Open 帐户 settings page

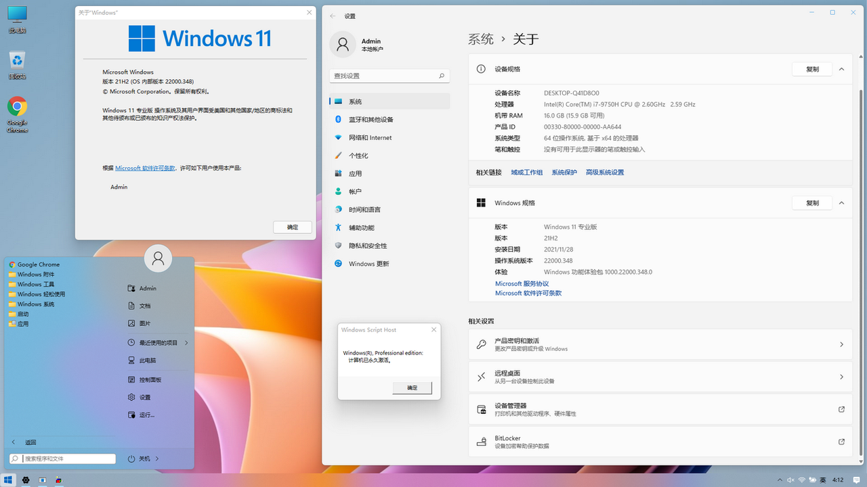tap(389, 191)
